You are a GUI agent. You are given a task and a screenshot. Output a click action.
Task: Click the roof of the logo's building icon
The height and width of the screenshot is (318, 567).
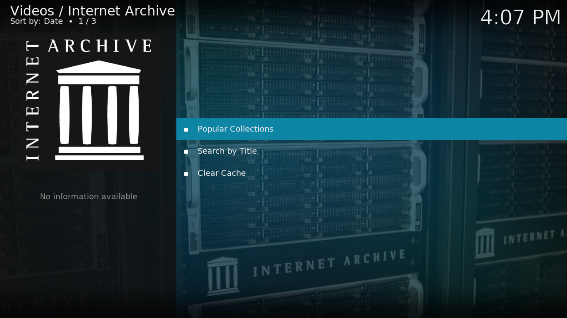99,67
